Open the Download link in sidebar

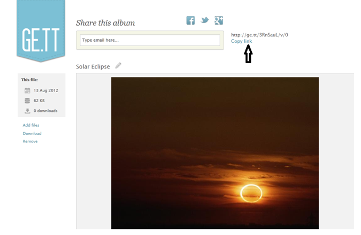click(32, 133)
